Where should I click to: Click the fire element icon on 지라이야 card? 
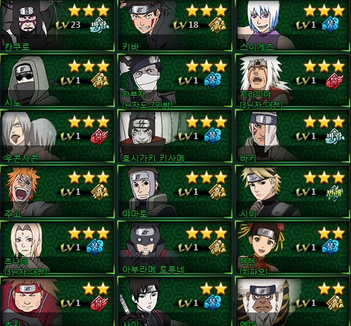click(335, 81)
